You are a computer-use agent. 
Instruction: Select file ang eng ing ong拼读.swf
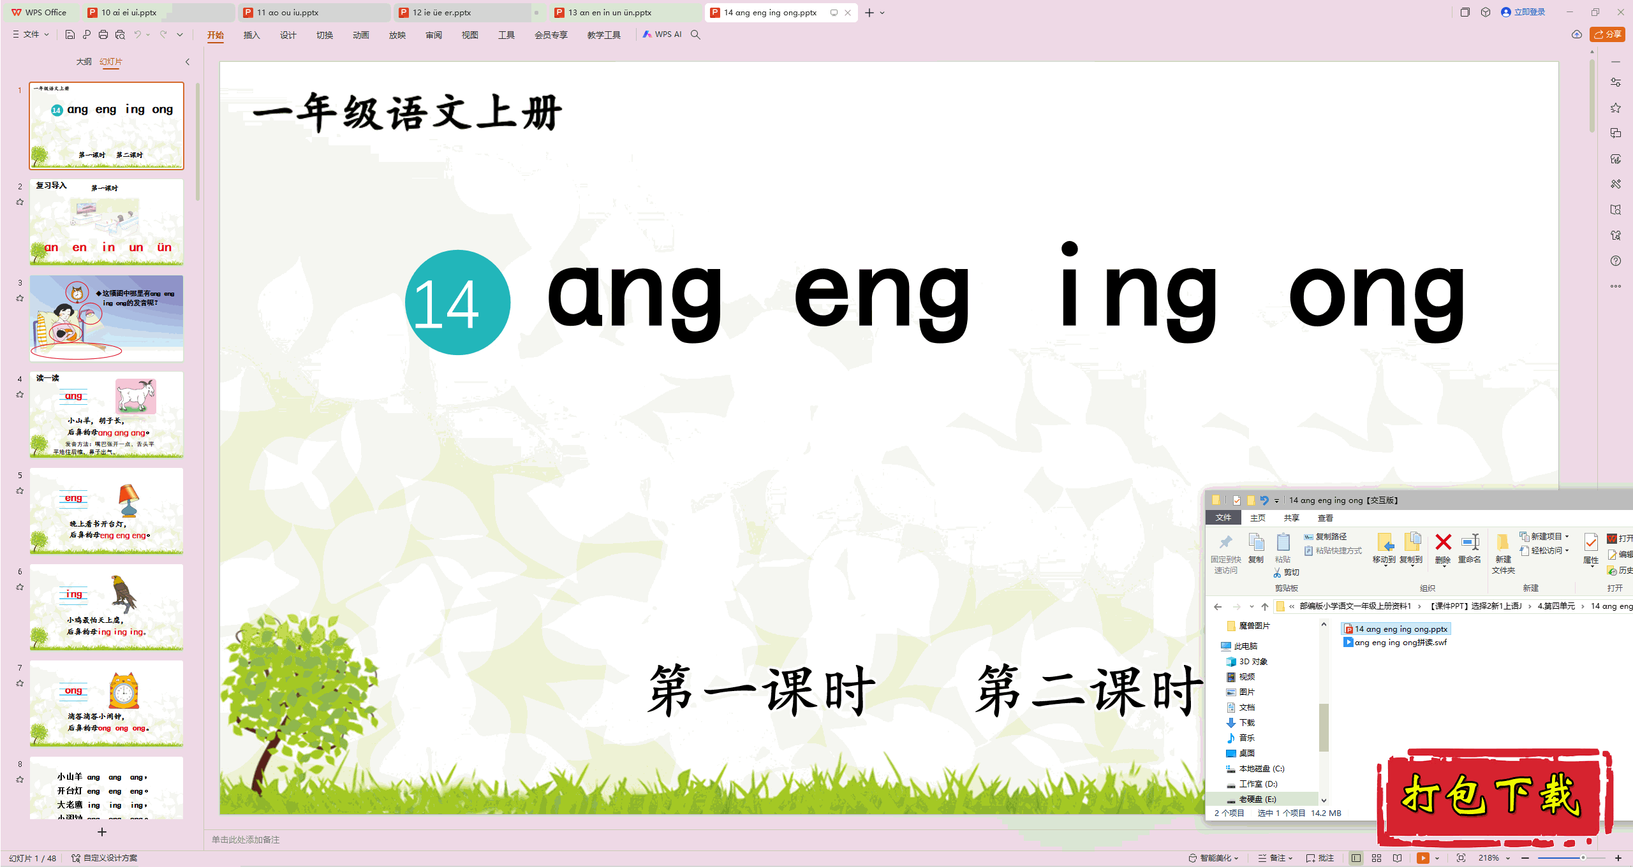tap(1395, 643)
